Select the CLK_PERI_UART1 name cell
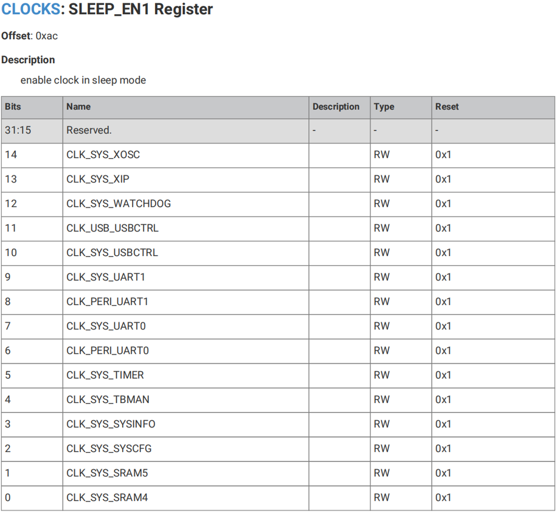The width and height of the screenshot is (557, 513). [107, 302]
